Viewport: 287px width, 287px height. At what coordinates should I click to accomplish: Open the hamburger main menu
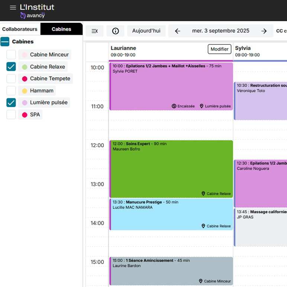click(13, 7)
